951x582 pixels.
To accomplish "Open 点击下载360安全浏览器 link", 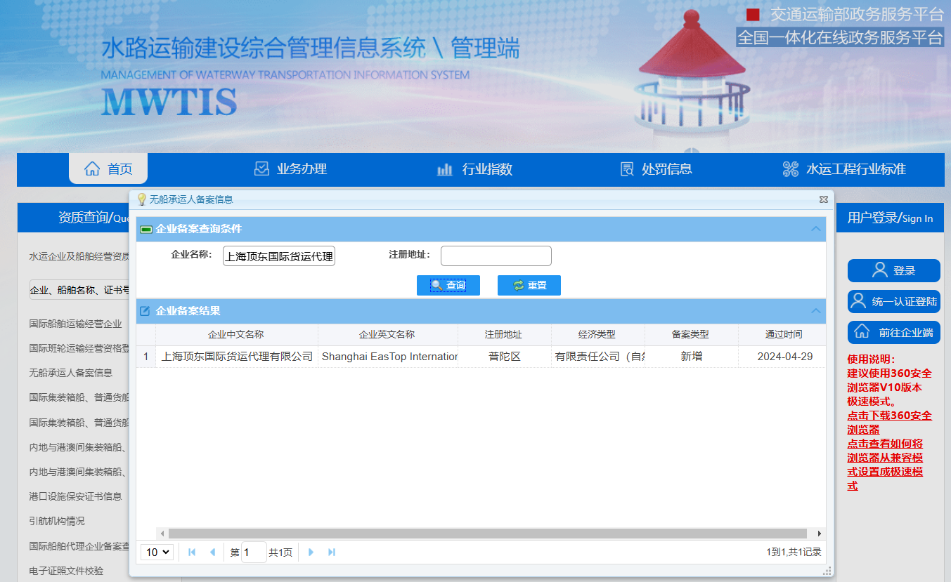I will click(890, 423).
